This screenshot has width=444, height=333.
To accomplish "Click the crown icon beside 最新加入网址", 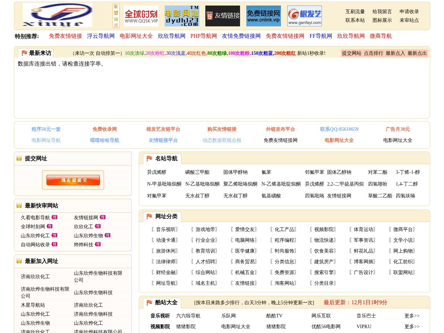I will [x=18, y=261].
